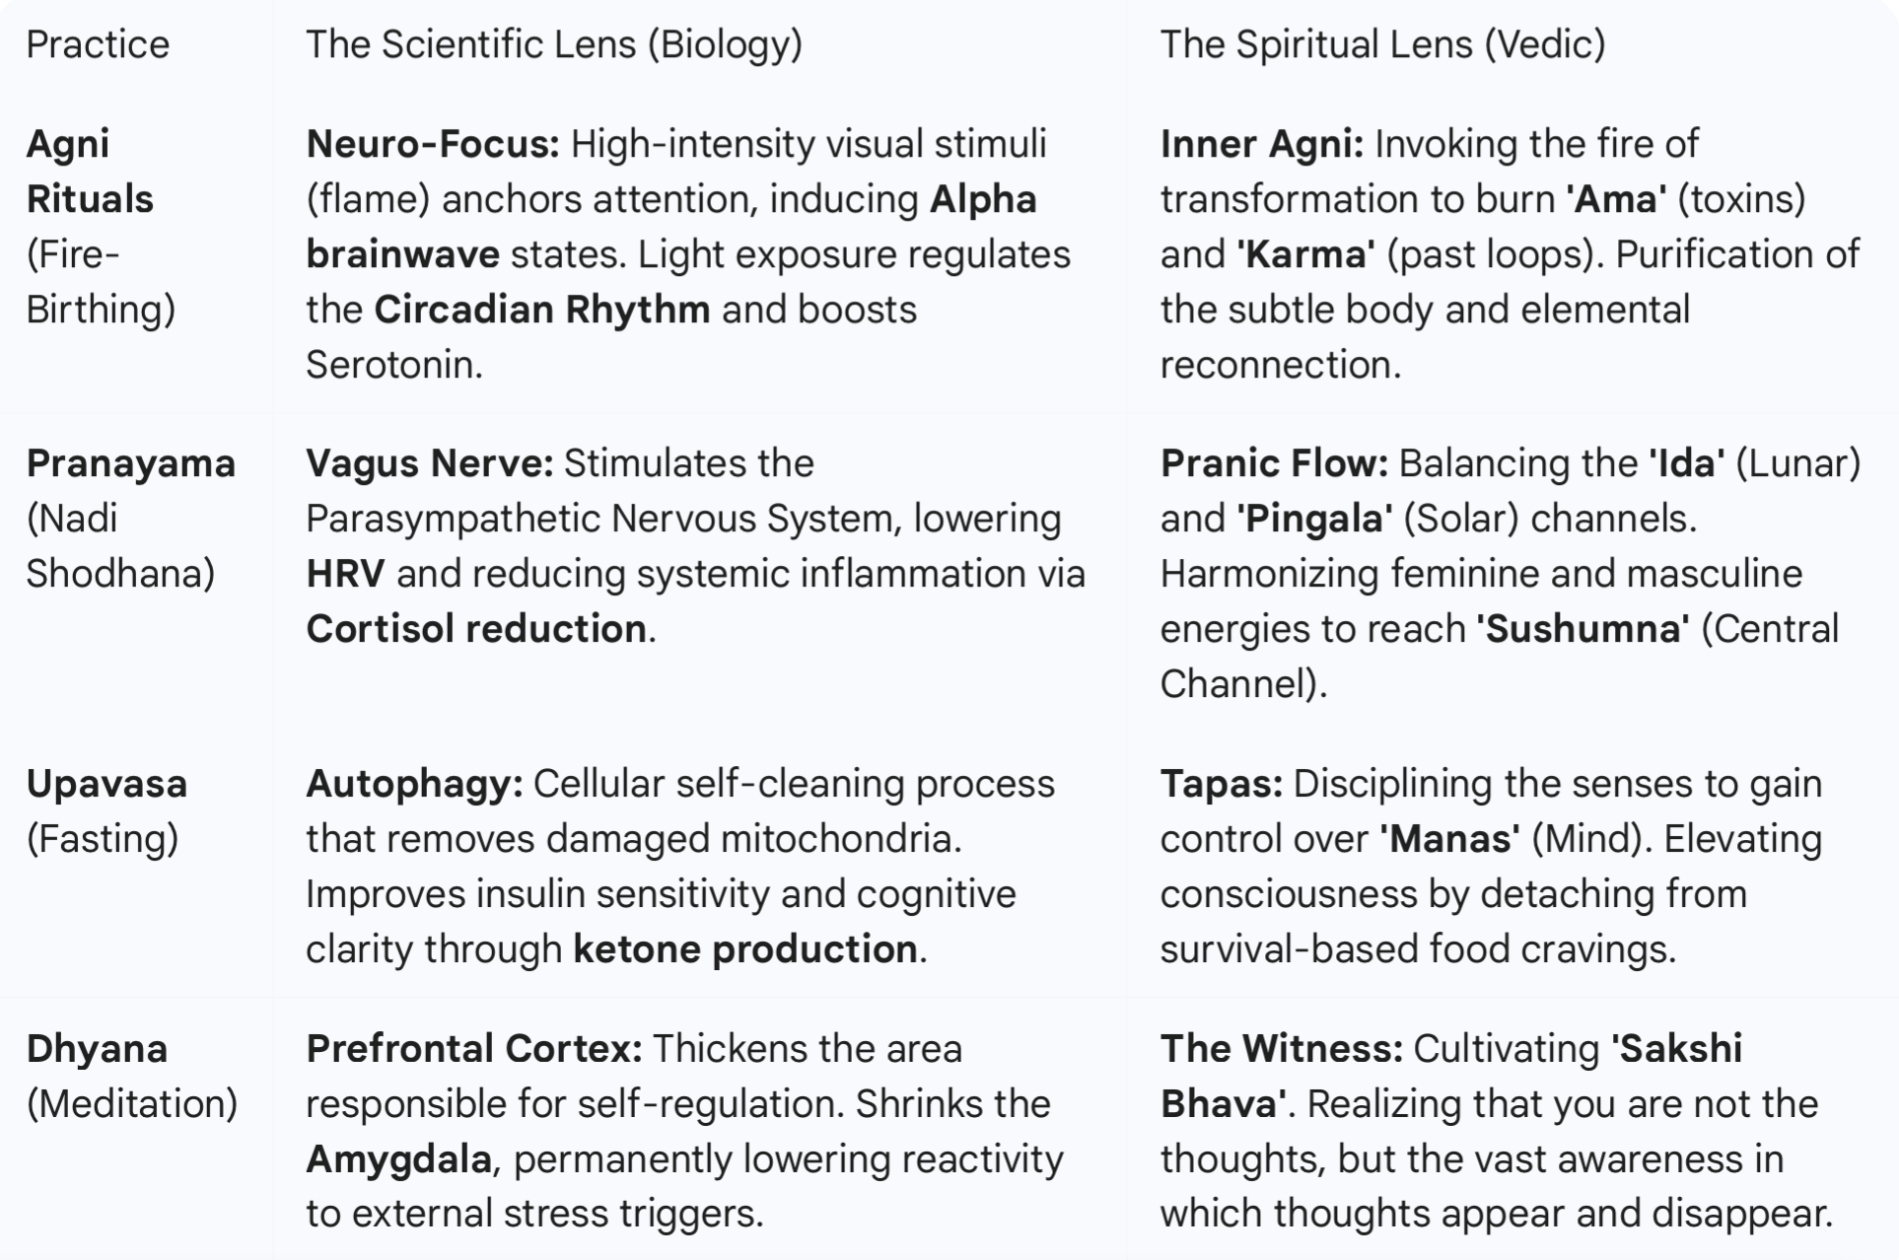Image resolution: width=1899 pixels, height=1260 pixels.
Task: Click the Tapas bold heading
Action: click(x=1222, y=784)
